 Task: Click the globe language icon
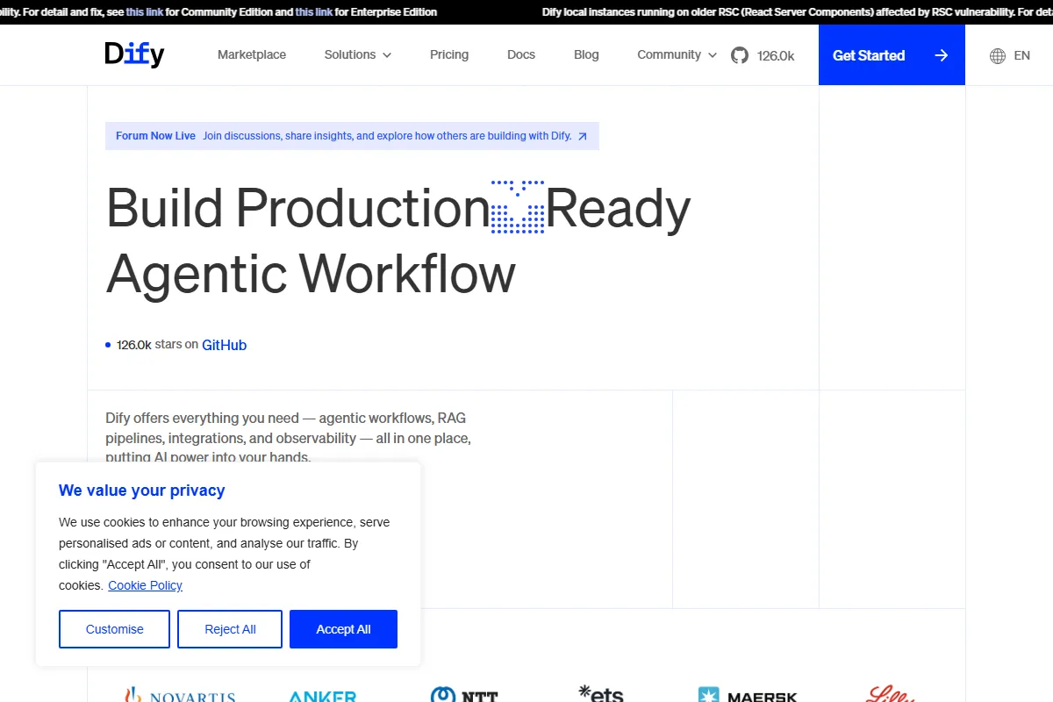point(998,55)
